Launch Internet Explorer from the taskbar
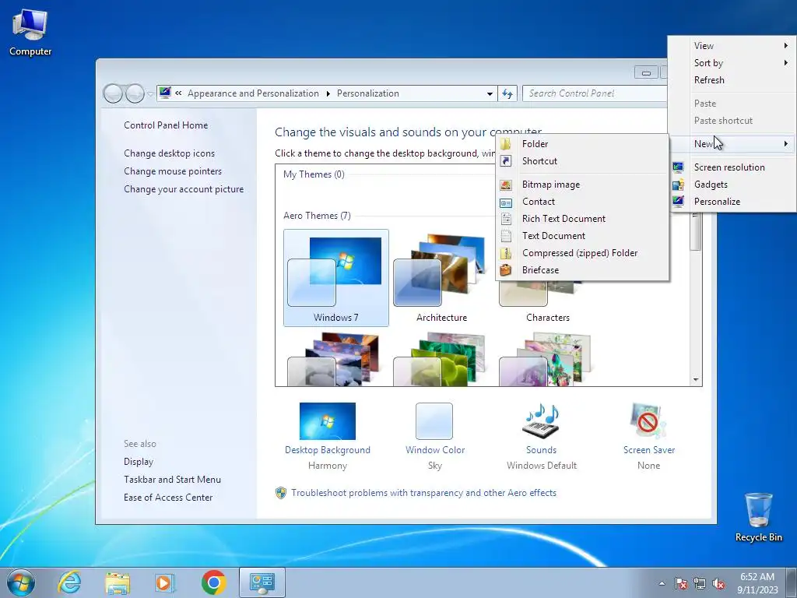797x598 pixels. tap(69, 582)
